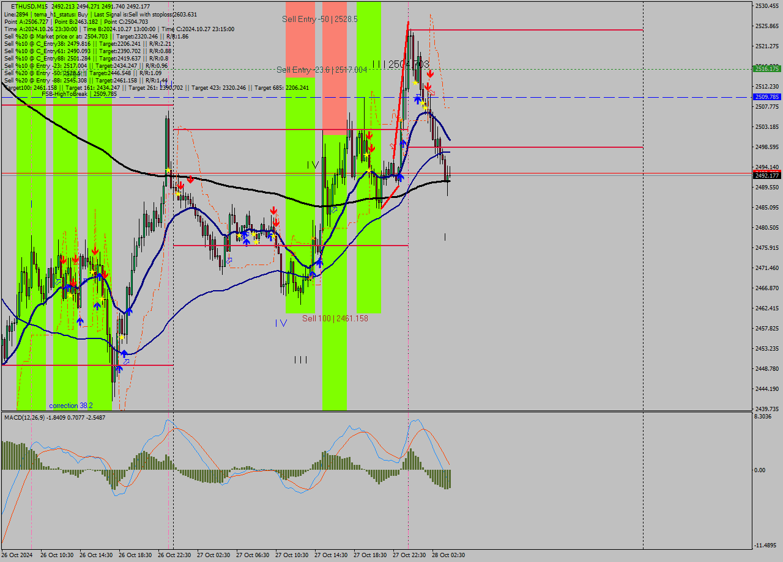Click 2521.275 on the price axis
This screenshot has height=562, width=783.
click(767, 46)
